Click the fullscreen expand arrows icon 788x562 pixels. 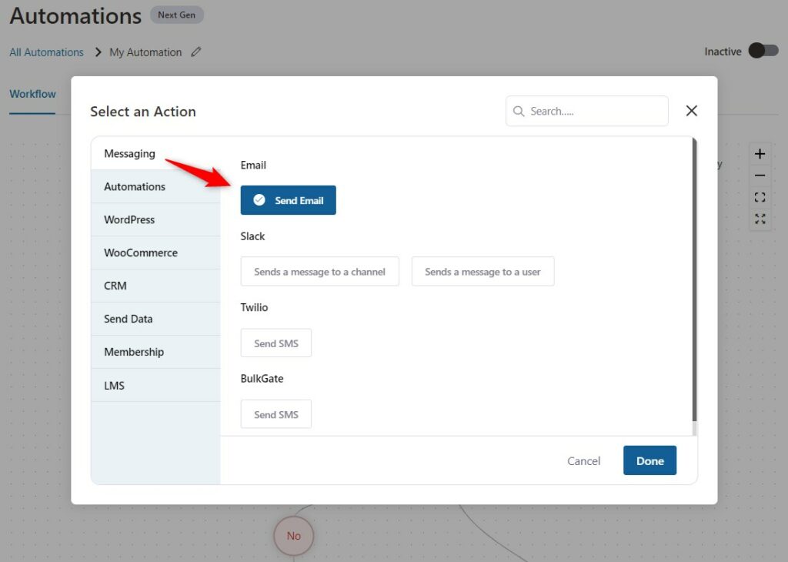coord(760,219)
